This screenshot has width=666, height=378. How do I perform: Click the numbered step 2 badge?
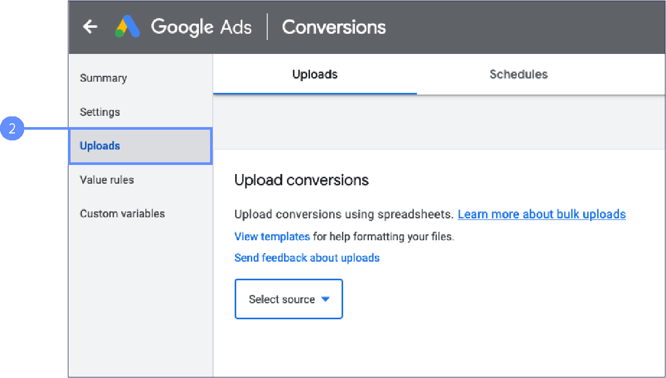click(x=12, y=129)
